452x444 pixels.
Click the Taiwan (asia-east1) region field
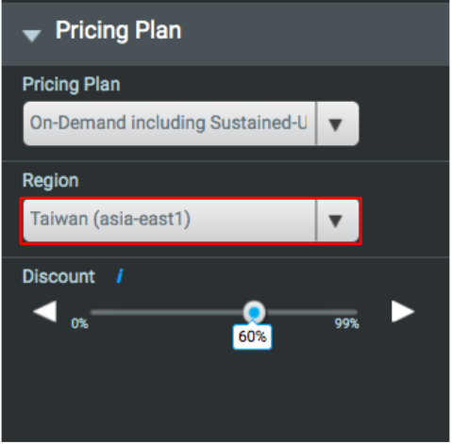click(x=170, y=221)
